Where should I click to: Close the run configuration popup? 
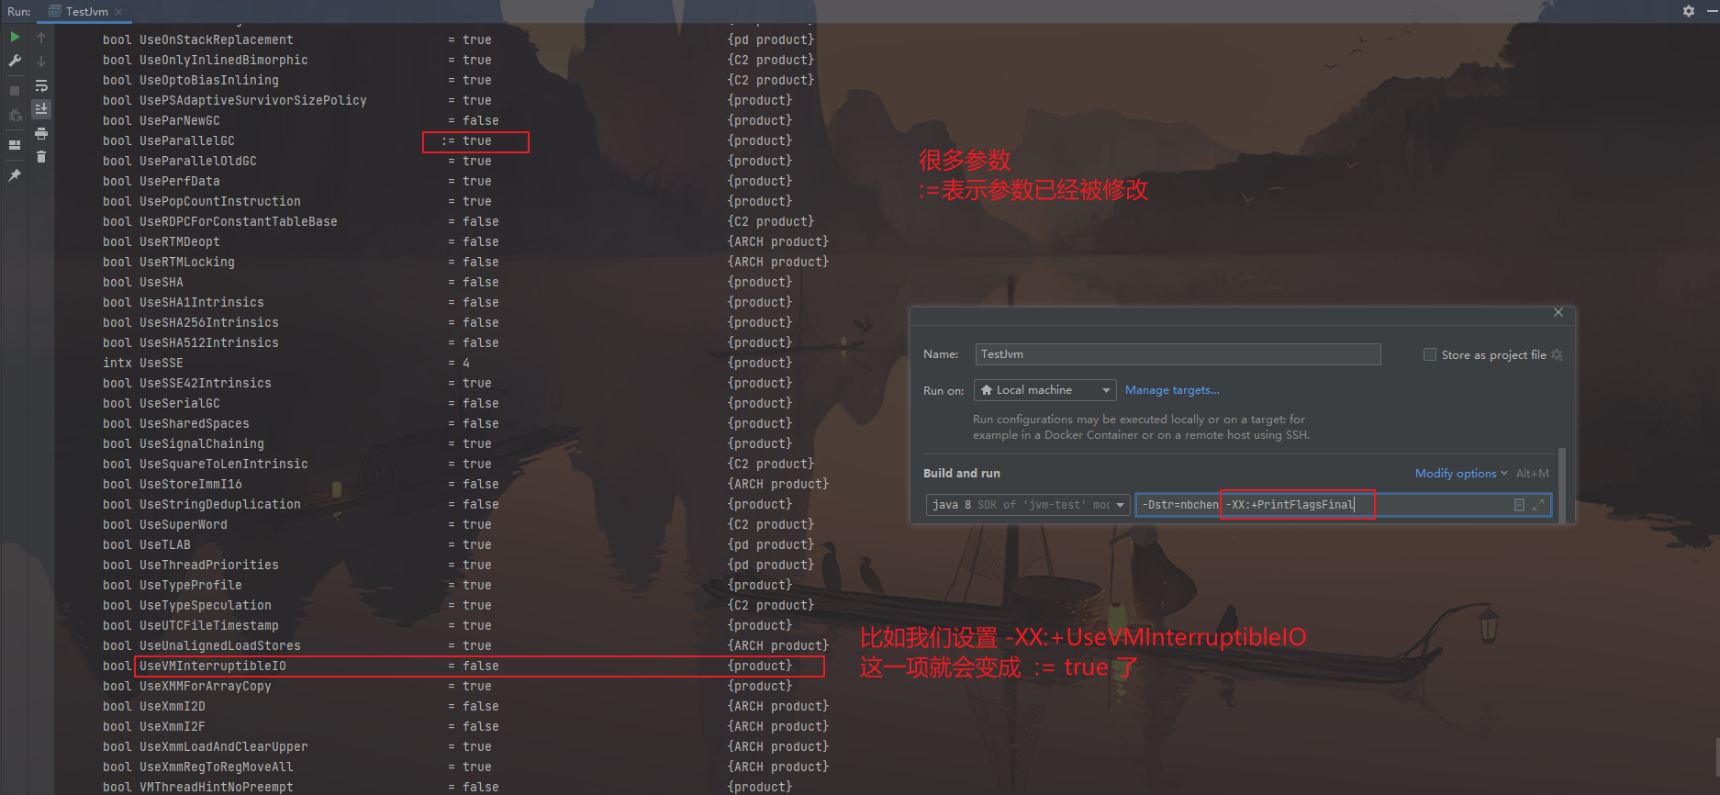click(1558, 313)
